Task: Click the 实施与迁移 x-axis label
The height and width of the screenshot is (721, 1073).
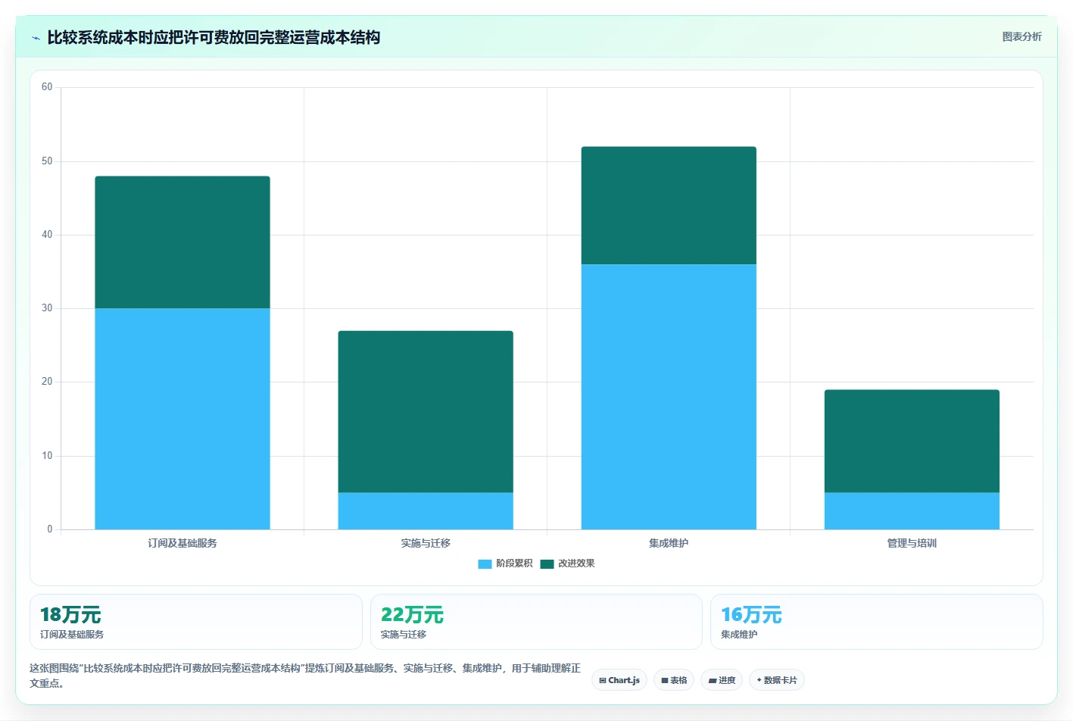Action: coord(426,543)
